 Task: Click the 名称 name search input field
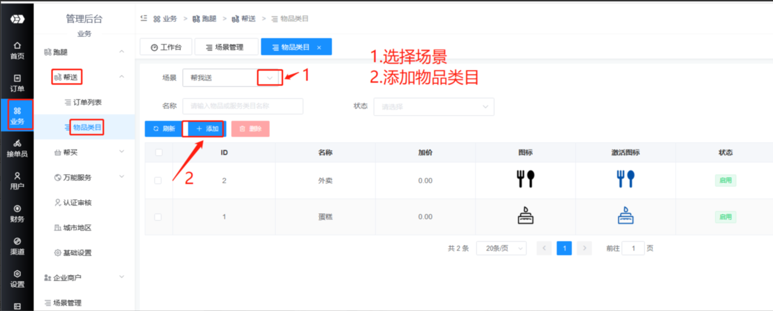click(242, 106)
